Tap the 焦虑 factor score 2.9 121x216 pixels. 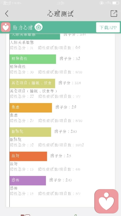pos(66,107)
